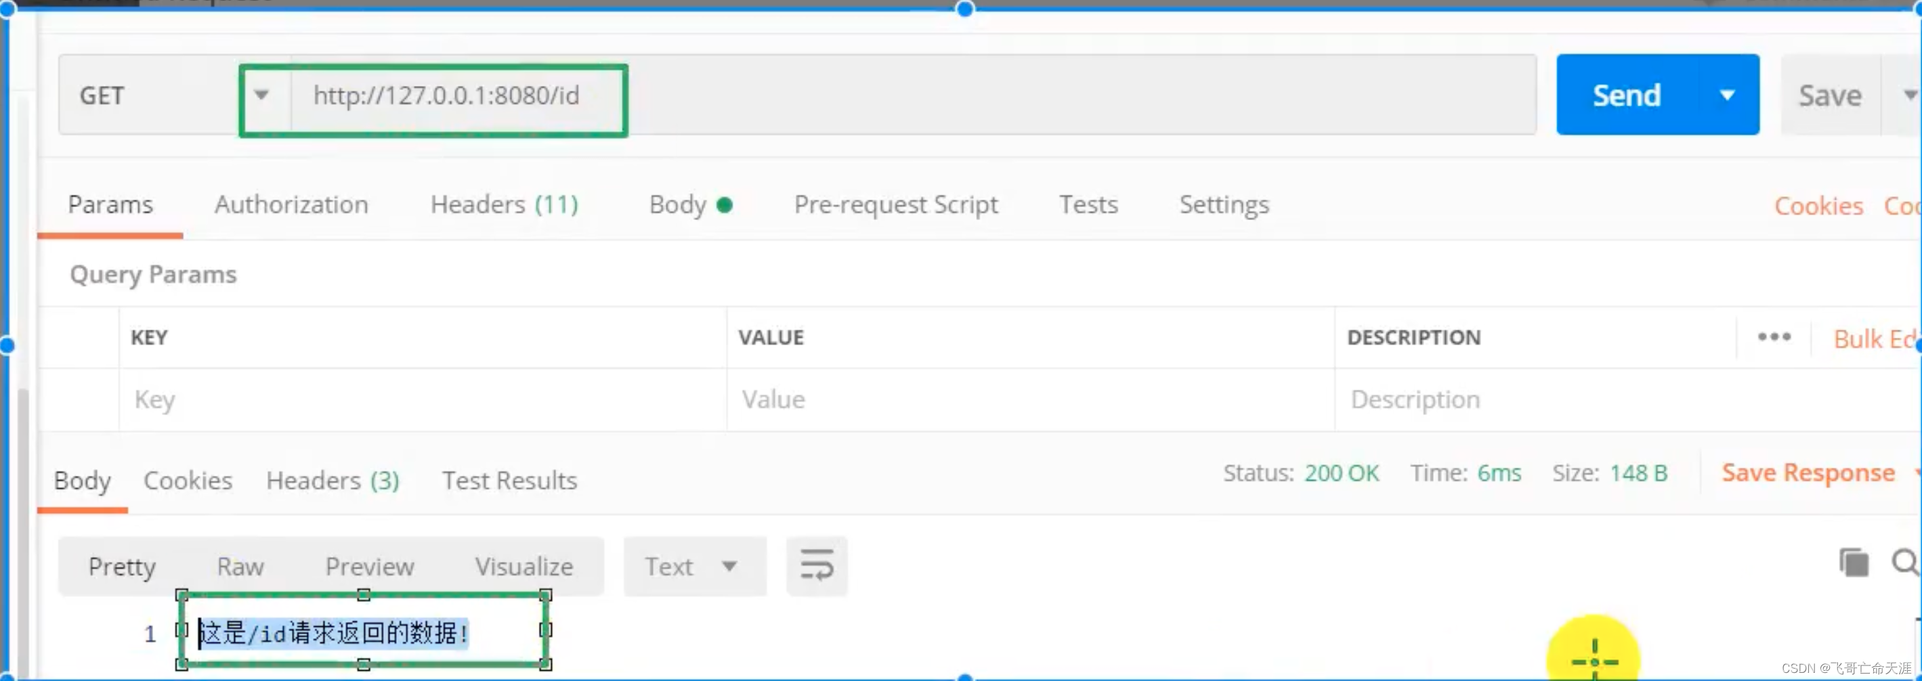Switch to the Params tab
1922x681 pixels.
[110, 204]
